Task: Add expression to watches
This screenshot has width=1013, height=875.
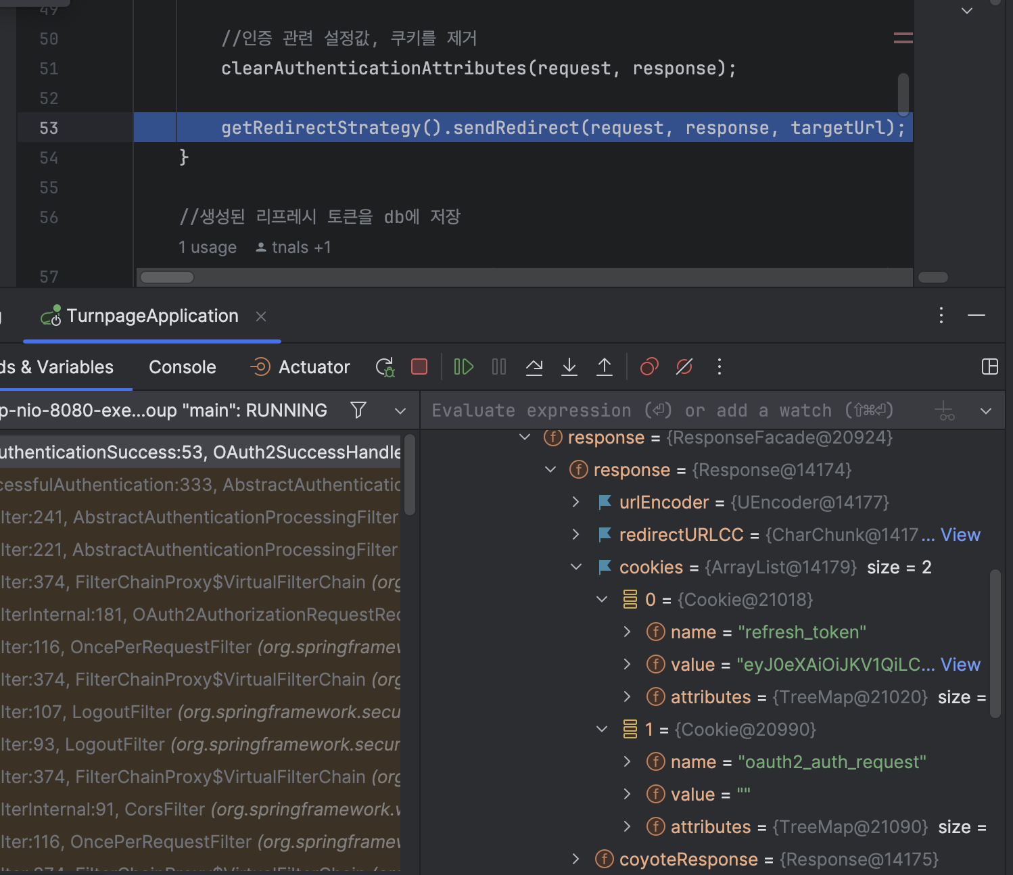Action: pos(945,410)
